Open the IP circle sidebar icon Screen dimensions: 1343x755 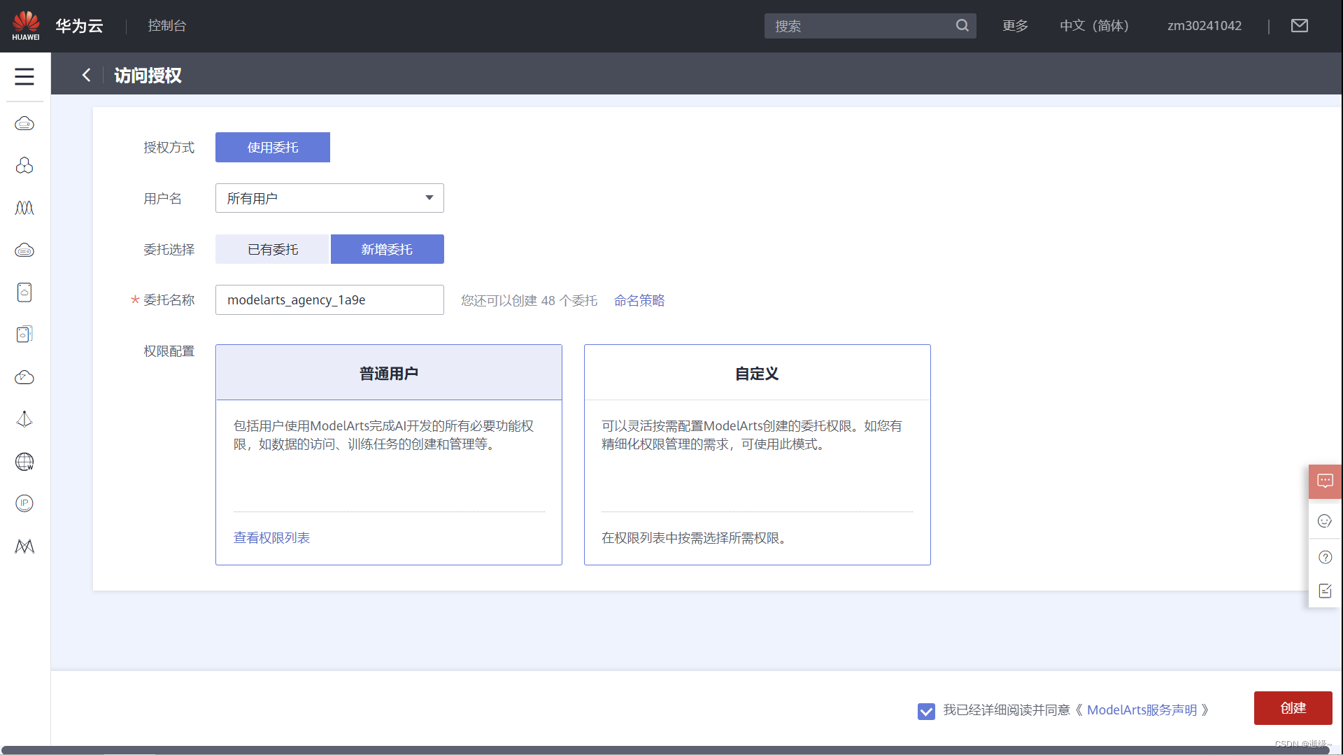point(24,503)
